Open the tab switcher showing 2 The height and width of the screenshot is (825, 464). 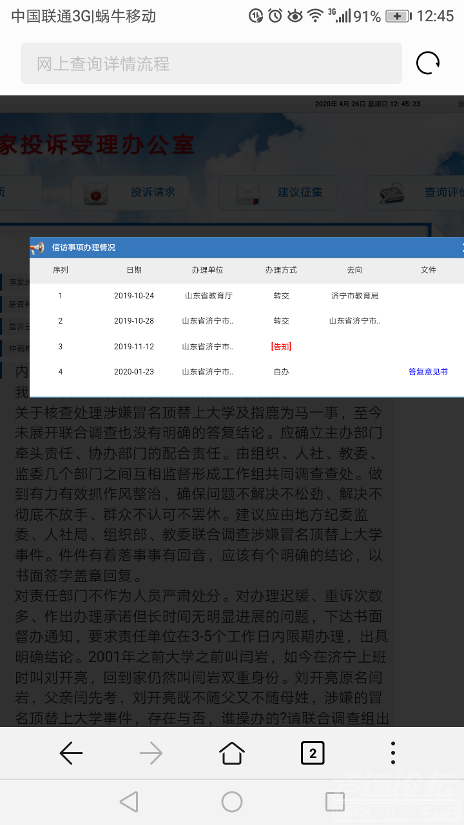[313, 753]
